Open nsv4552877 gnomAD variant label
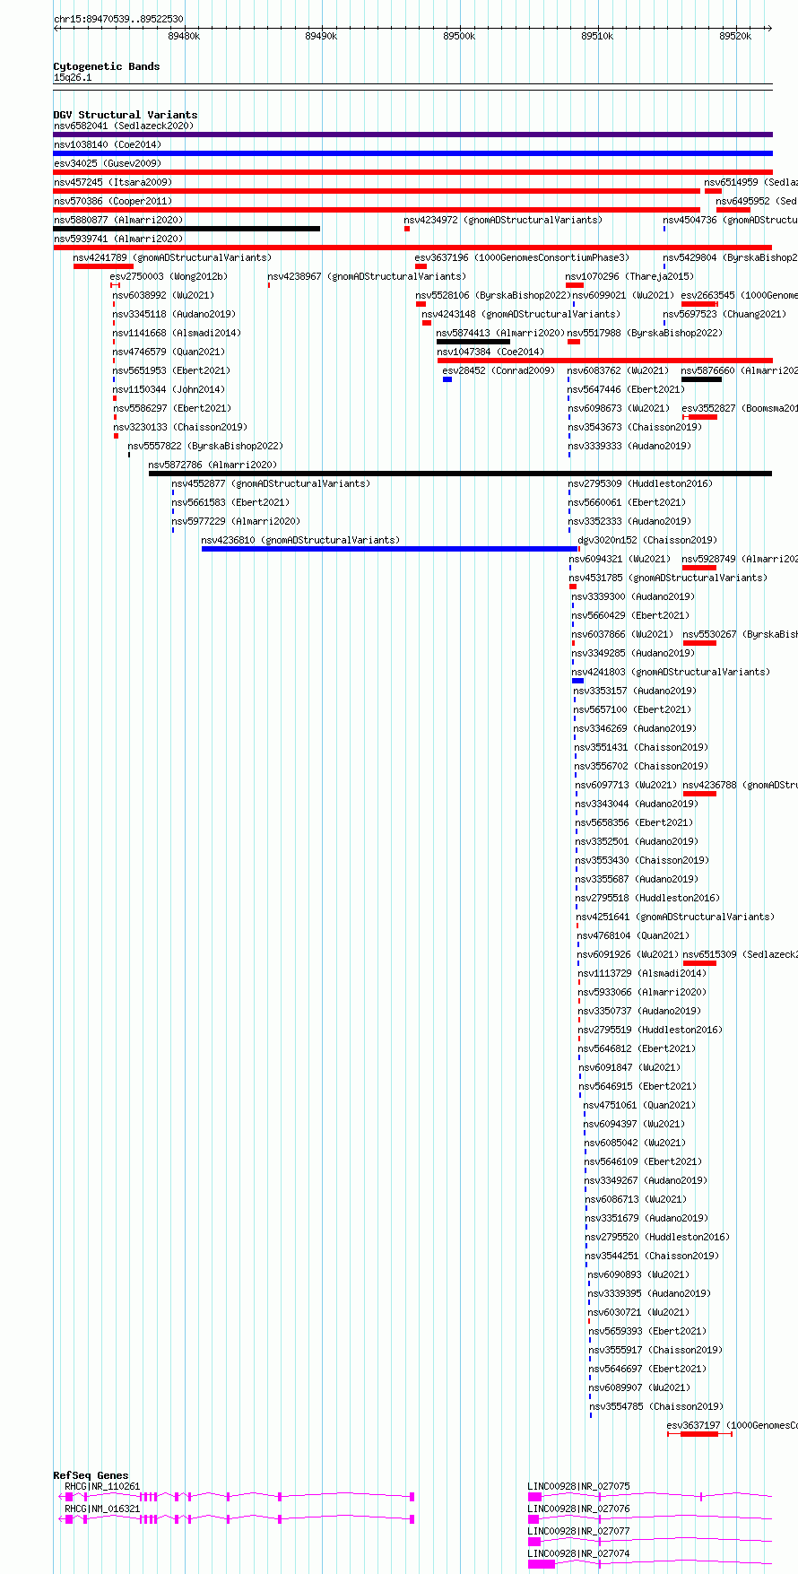798x1574 pixels. pos(271,483)
